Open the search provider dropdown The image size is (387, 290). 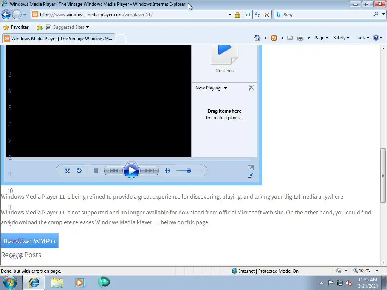point(383,14)
